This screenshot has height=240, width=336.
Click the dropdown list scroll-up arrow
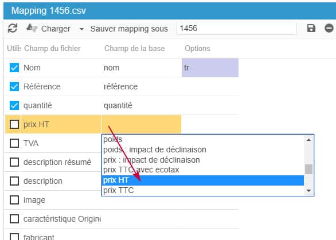(x=308, y=140)
